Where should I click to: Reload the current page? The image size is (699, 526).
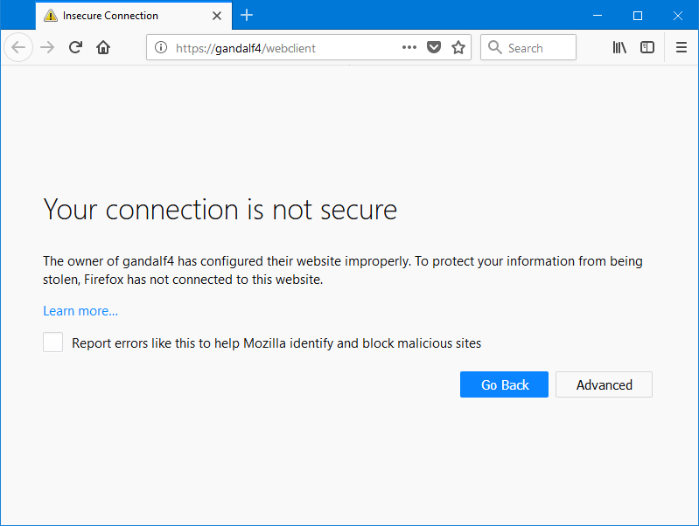tap(75, 47)
